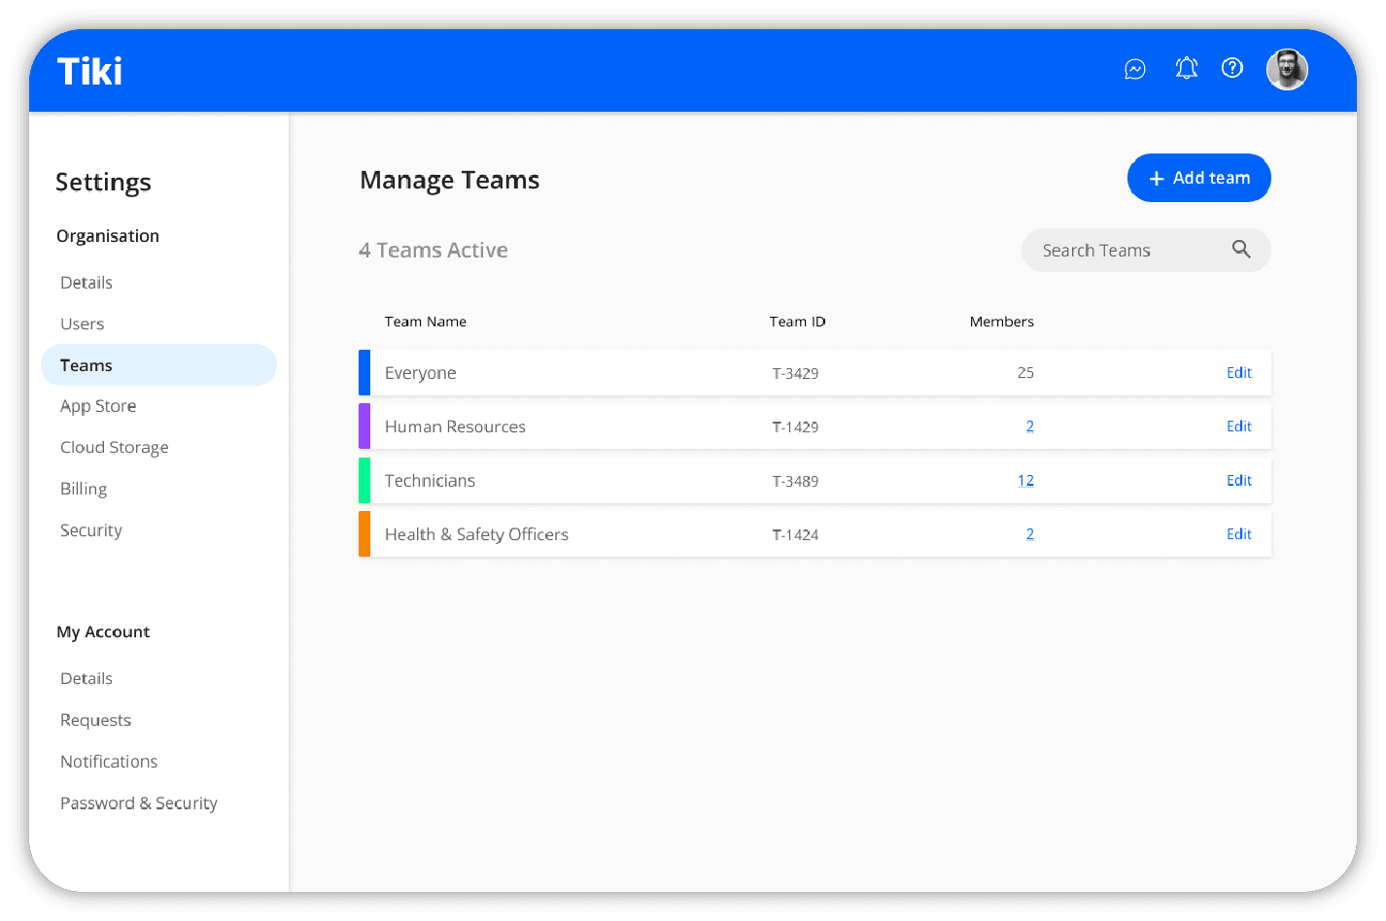Open the messenger chat icon
1386x921 pixels.
[x=1134, y=69]
